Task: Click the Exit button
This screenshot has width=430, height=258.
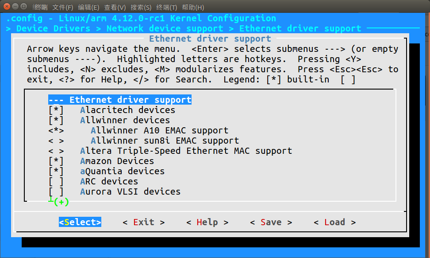Action: pyautogui.click(x=144, y=222)
